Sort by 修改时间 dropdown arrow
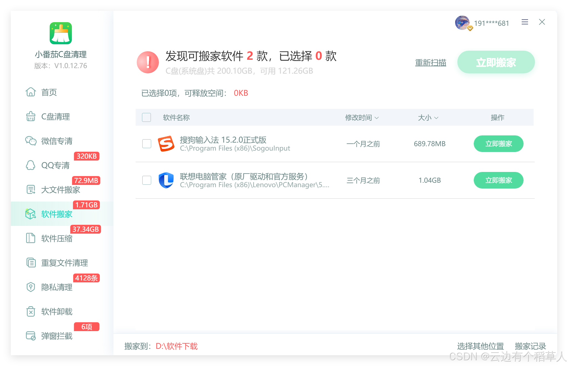The height and width of the screenshot is (366, 568). [377, 118]
